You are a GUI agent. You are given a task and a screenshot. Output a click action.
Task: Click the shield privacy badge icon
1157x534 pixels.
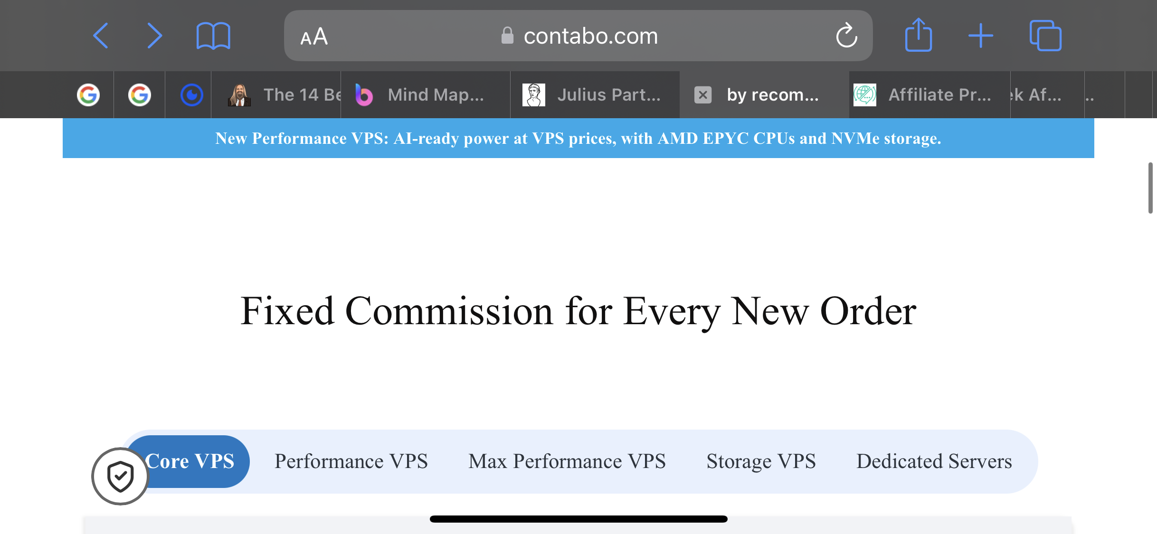120,476
